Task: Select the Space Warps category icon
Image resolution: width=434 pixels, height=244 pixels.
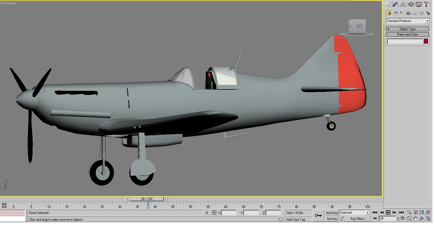Action: pos(422,13)
